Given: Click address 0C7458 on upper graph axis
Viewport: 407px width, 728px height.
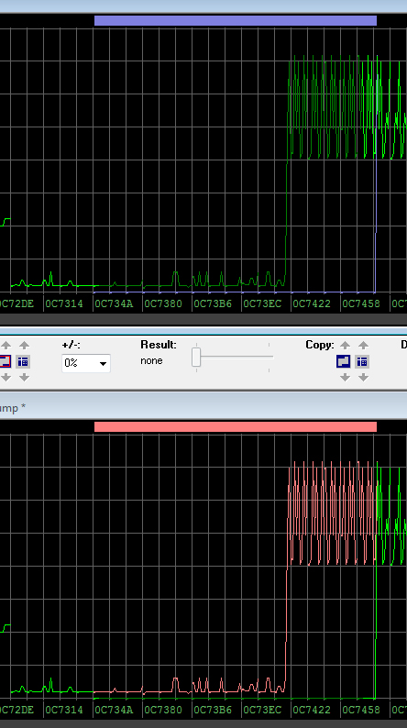Looking at the screenshot, I should coord(361,303).
